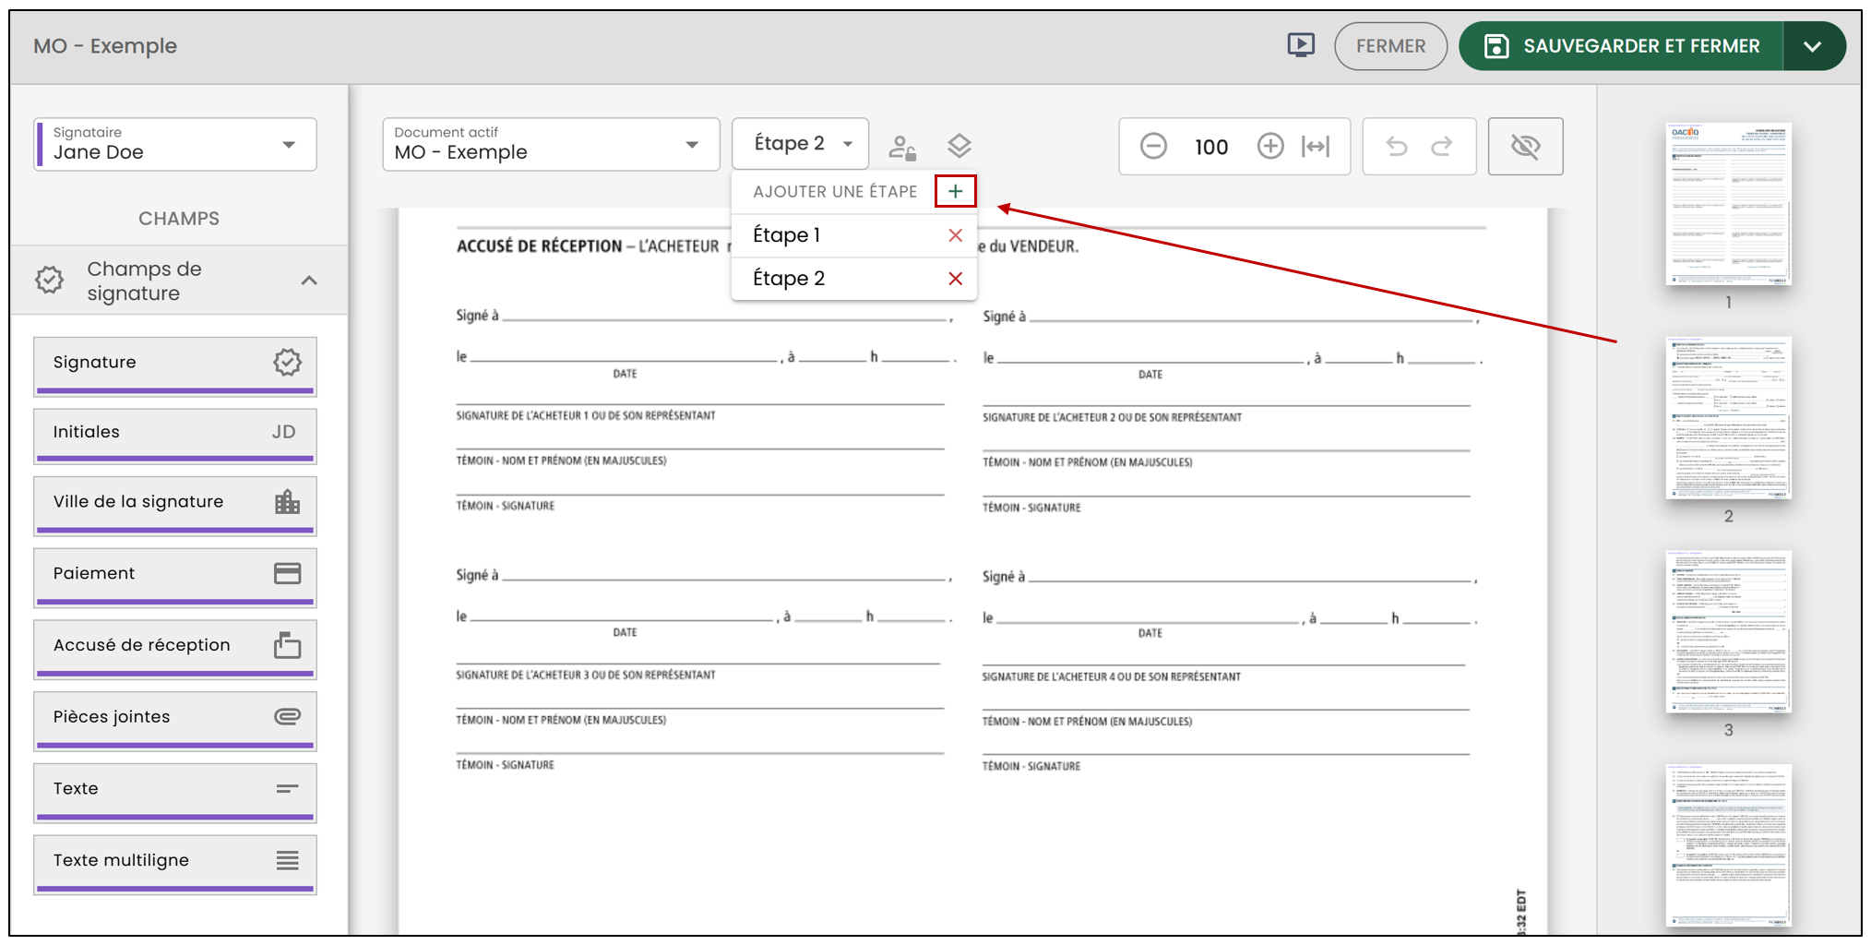Undo the last action
This screenshot has height=945, width=1871.
[1397, 146]
